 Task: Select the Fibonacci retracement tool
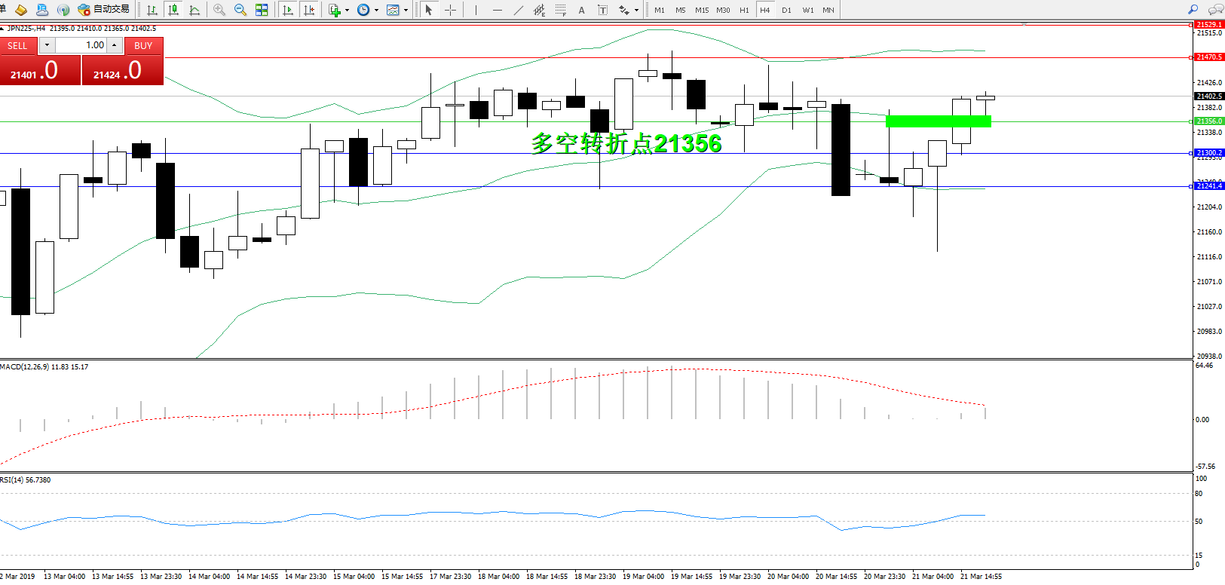[560, 10]
